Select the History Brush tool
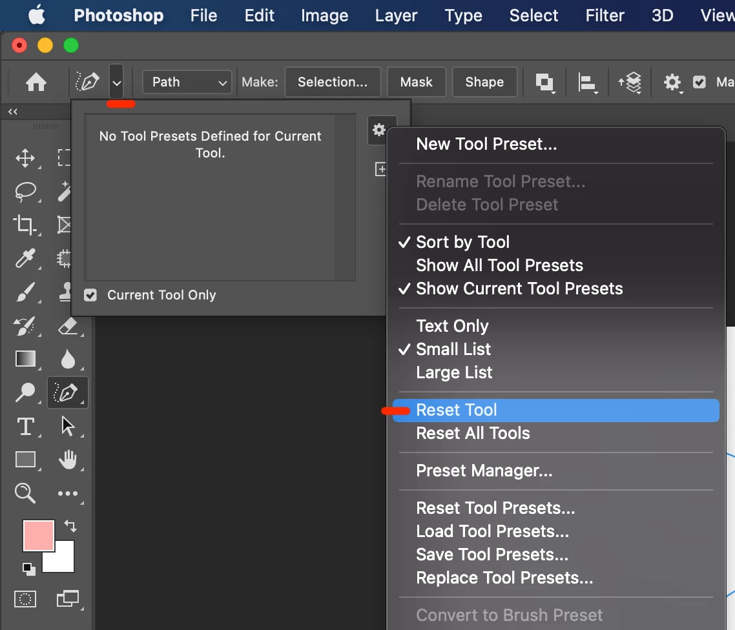 click(x=25, y=325)
